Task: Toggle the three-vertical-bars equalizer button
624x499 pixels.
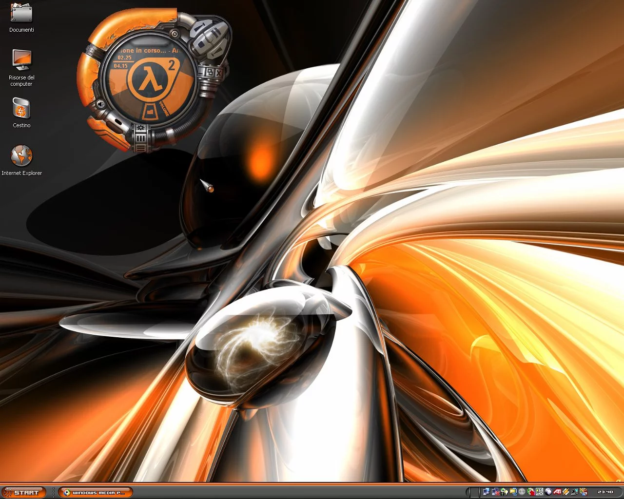Action: [x=141, y=138]
